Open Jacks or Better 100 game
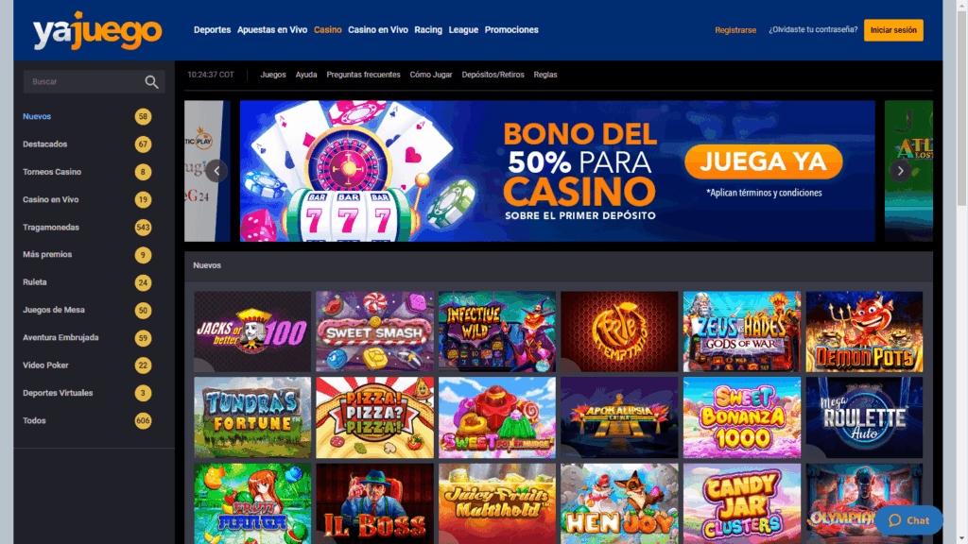Viewport: 968px width, 544px height. point(252,331)
